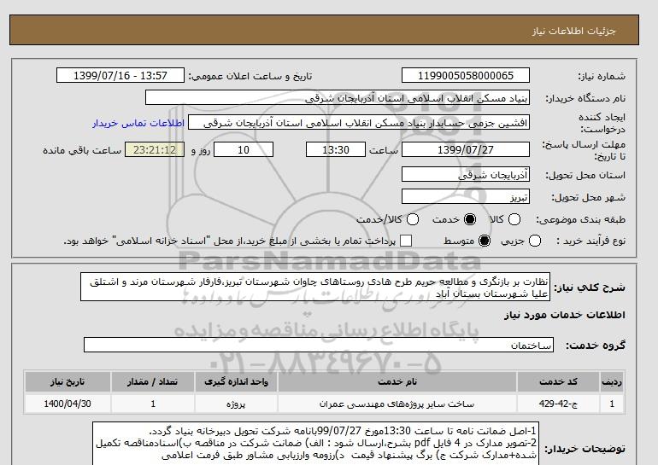
Task: Click the ردیف column header
Action: (x=612, y=381)
